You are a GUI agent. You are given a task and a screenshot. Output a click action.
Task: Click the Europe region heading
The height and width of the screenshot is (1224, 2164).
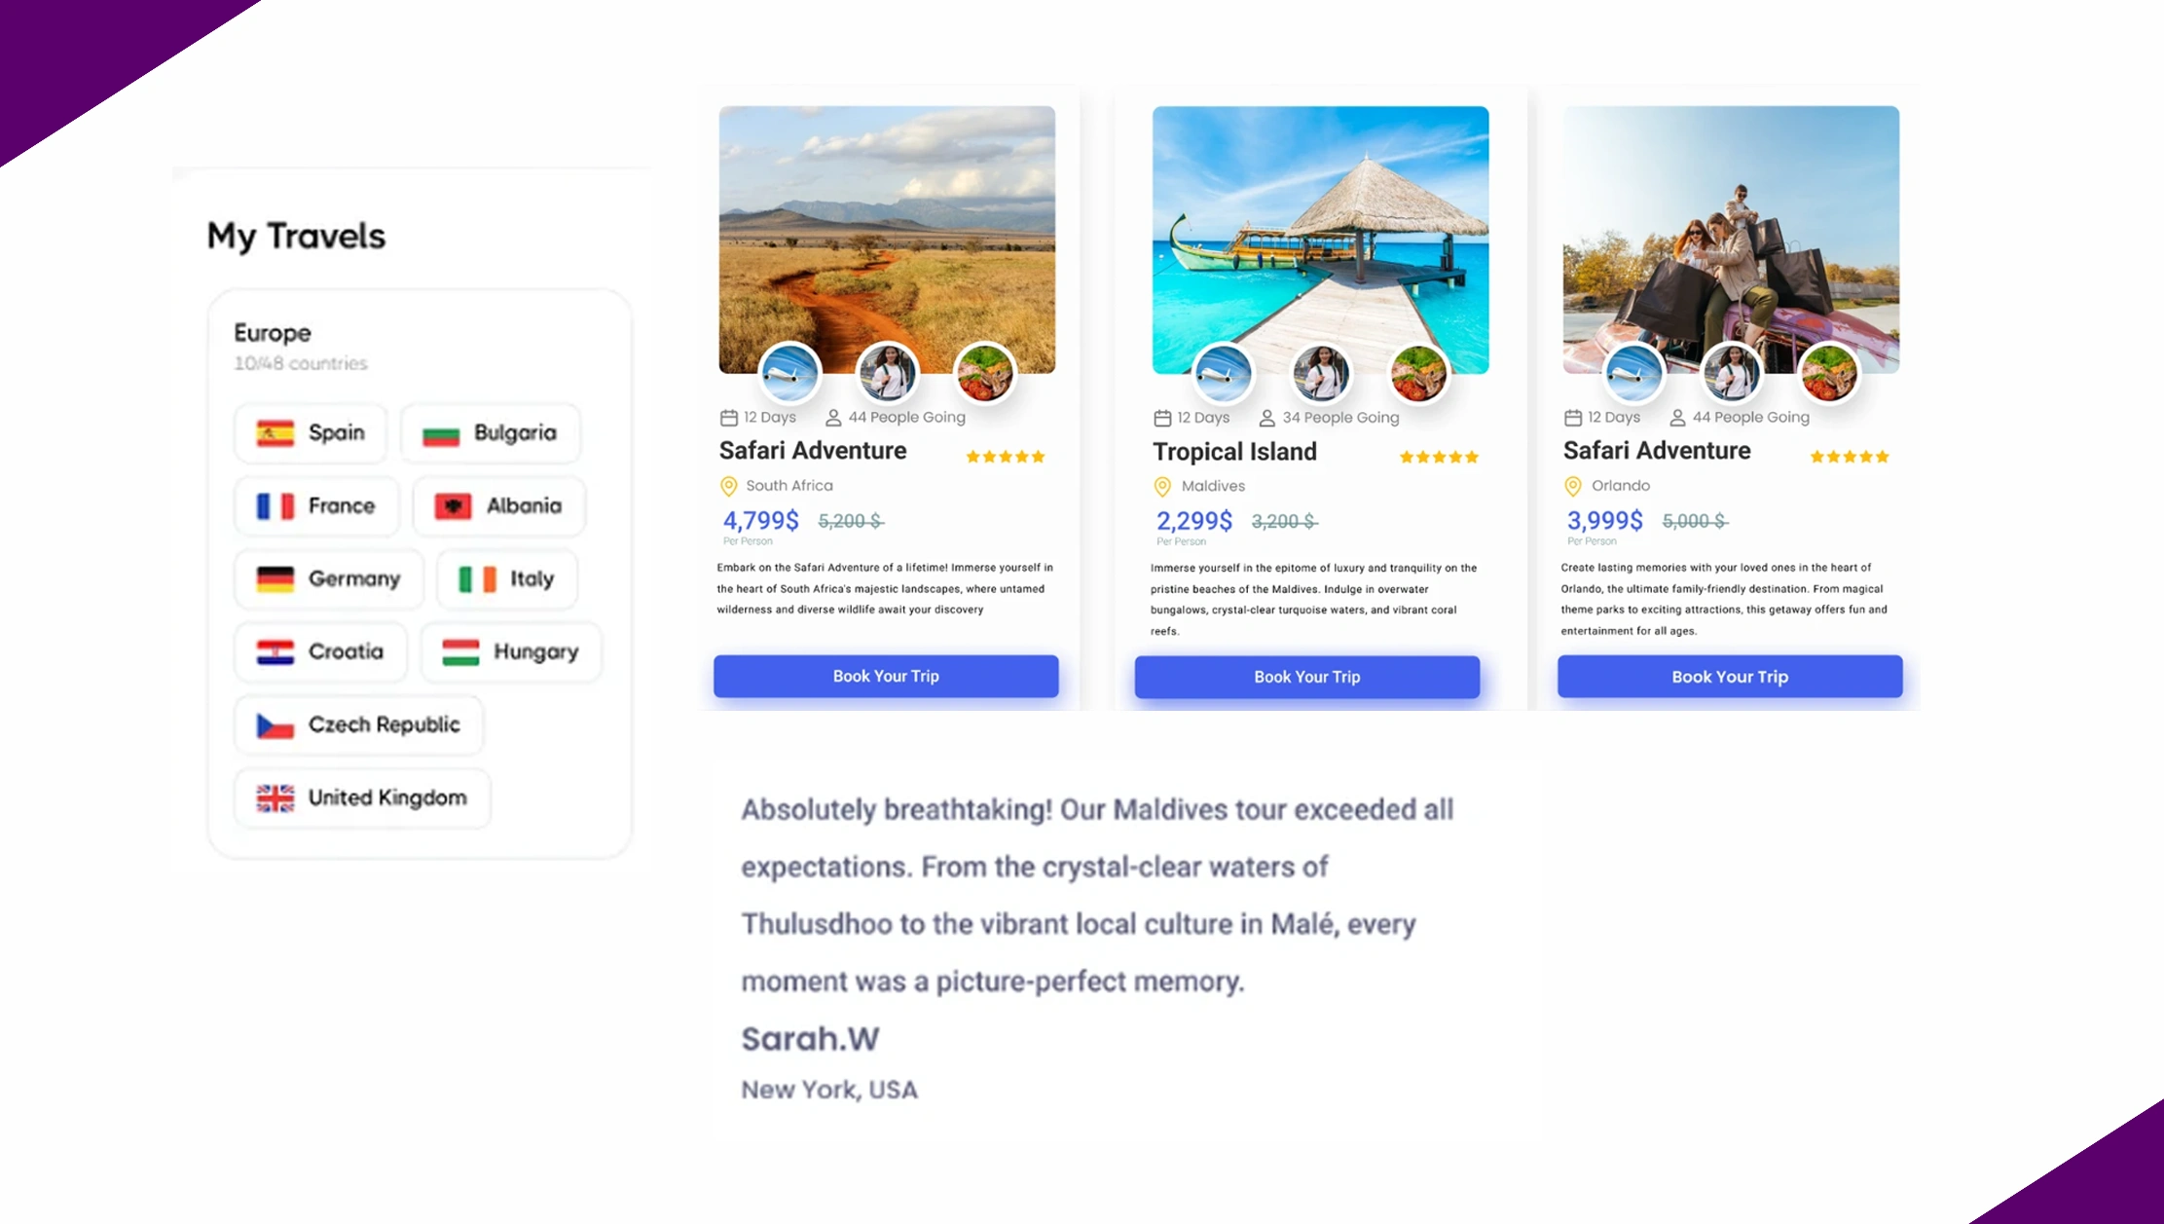tap(273, 333)
